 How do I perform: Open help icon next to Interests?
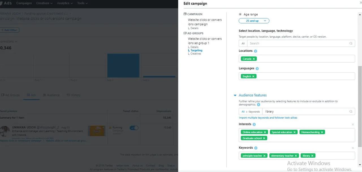pyautogui.click(x=254, y=124)
